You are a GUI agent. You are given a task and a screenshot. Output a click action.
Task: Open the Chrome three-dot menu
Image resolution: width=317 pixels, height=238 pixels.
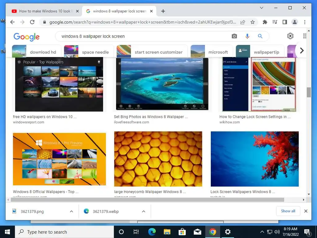click(x=305, y=22)
